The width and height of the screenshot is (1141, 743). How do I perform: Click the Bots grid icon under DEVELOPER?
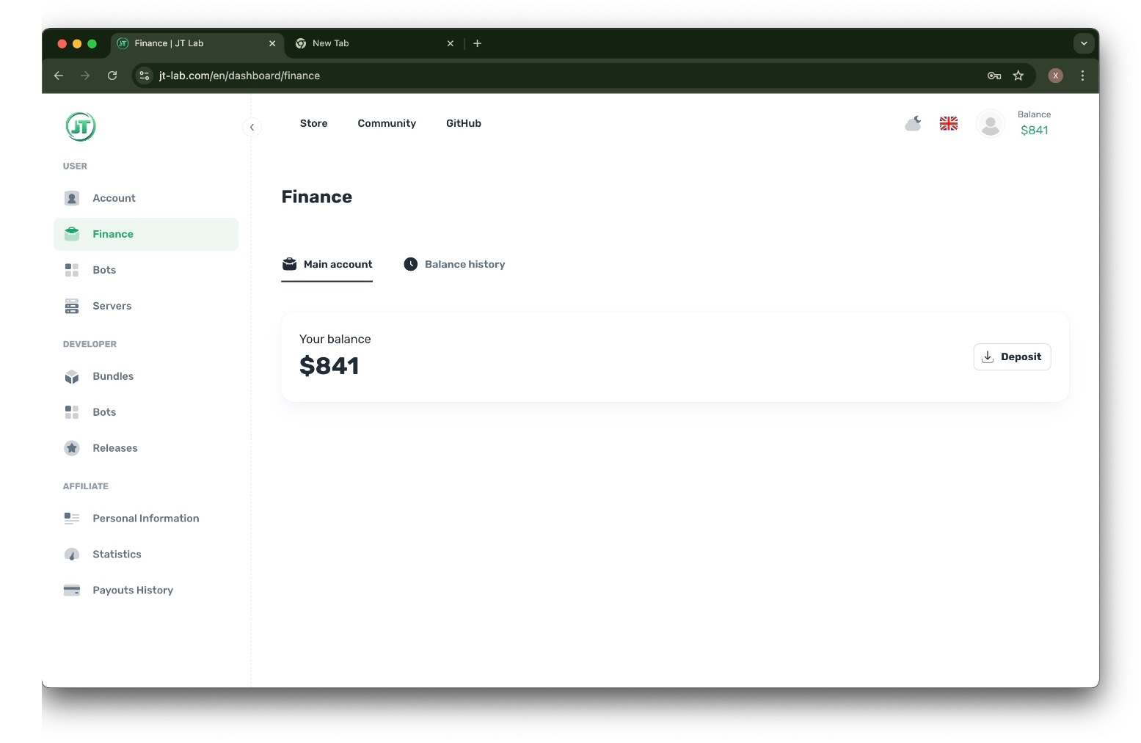(x=72, y=412)
